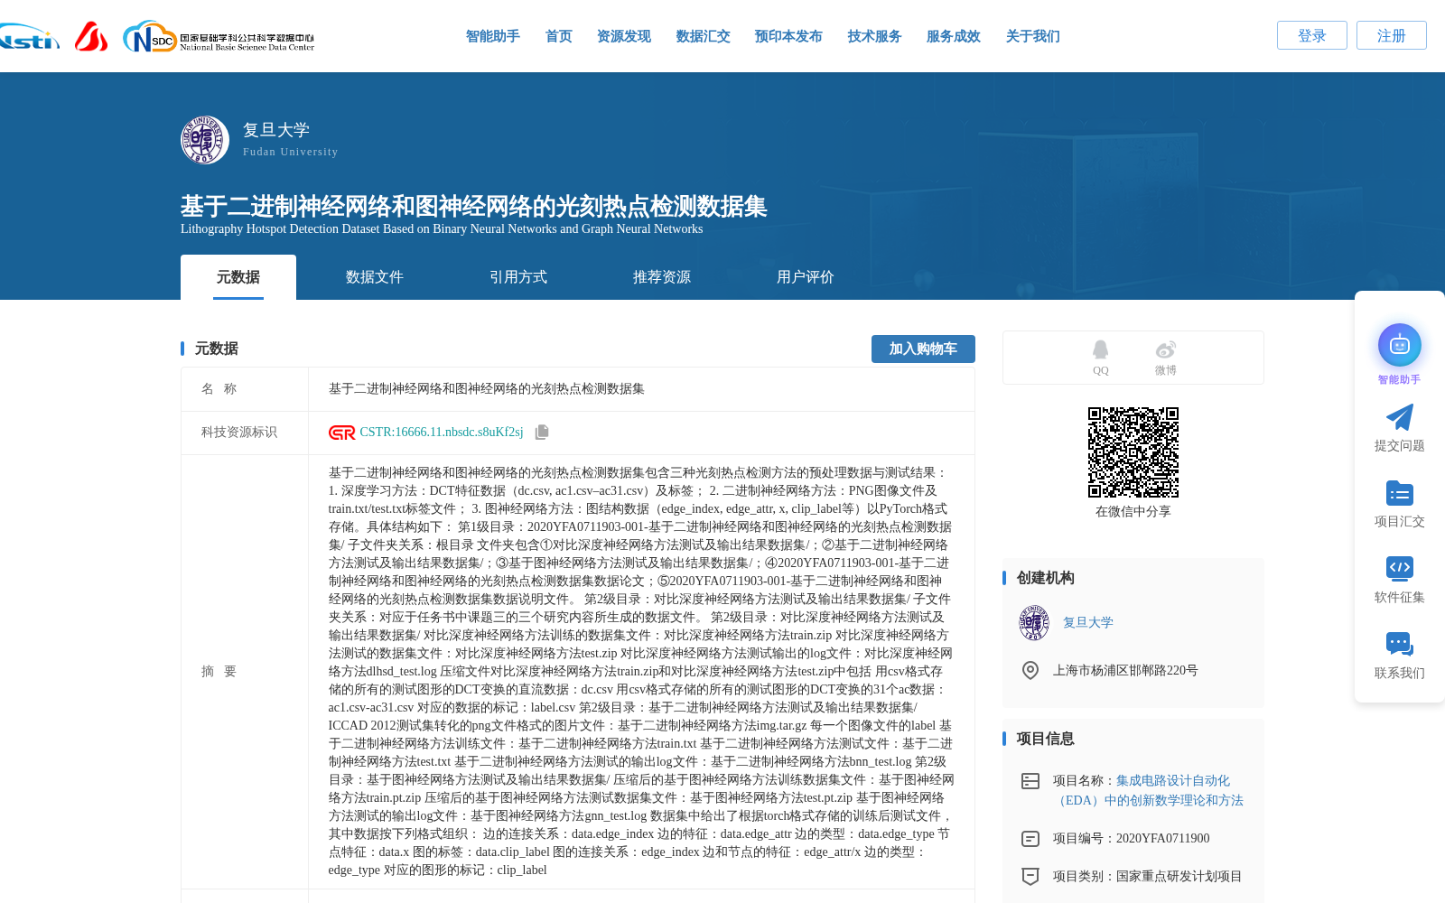The image size is (1445, 903).
Task: Open the 智能助手 robot icon in sidebar
Action: (x=1399, y=345)
